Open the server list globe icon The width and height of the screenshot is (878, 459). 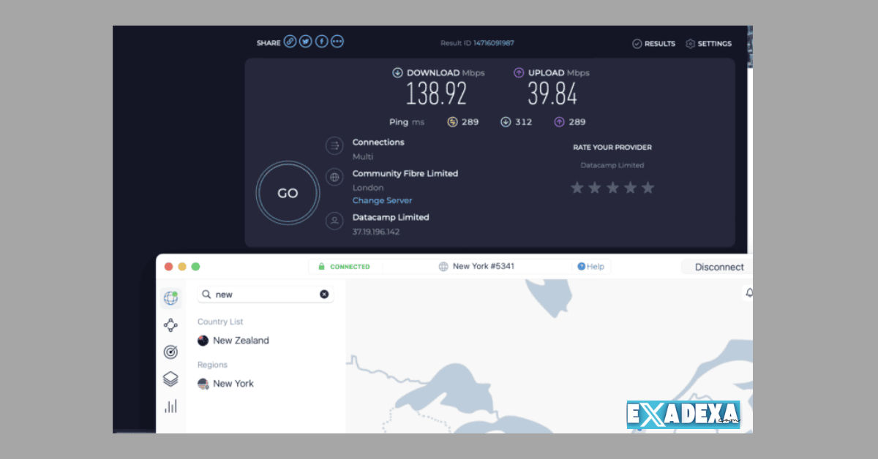click(170, 299)
